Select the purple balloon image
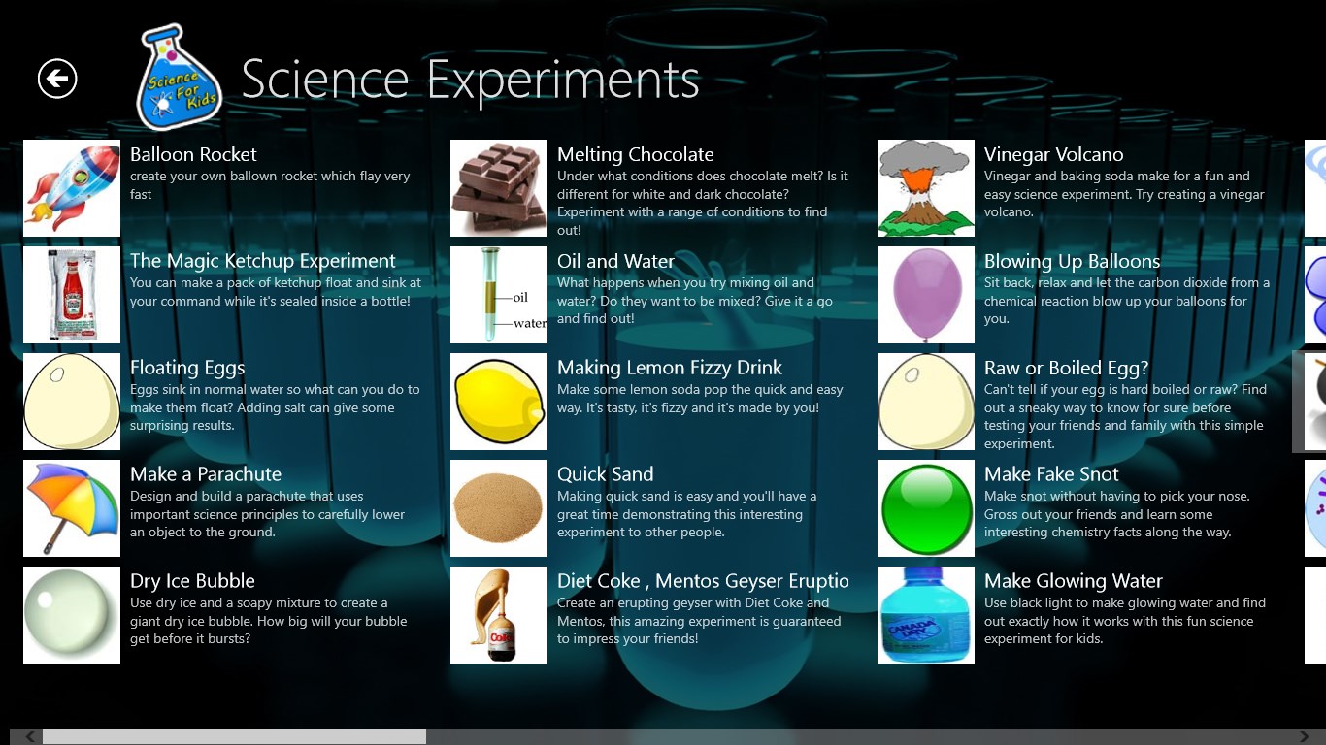The height and width of the screenshot is (745, 1326). (x=926, y=295)
